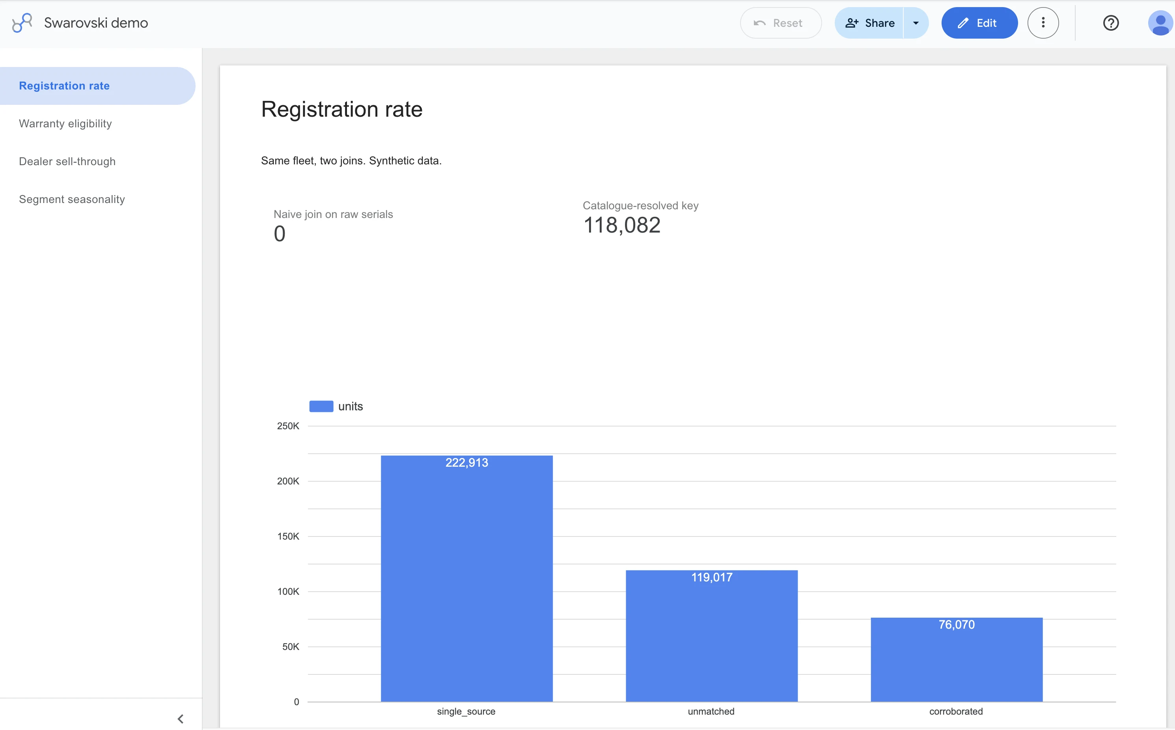
Task: Select the single_source bar
Action: [x=466, y=578]
